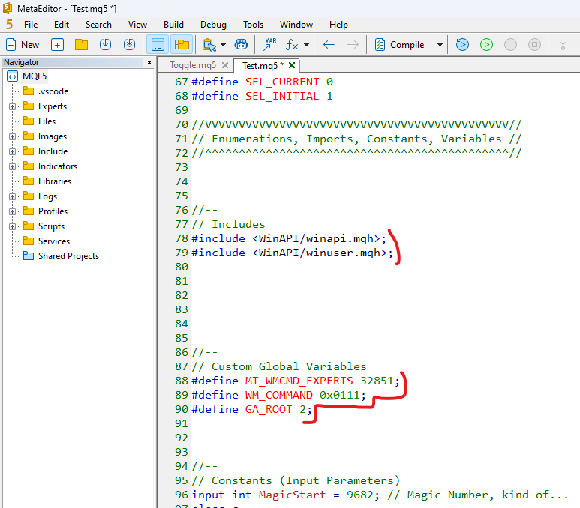Open file with yellow folder icon
The width and height of the screenshot is (580, 508).
tap(81, 45)
